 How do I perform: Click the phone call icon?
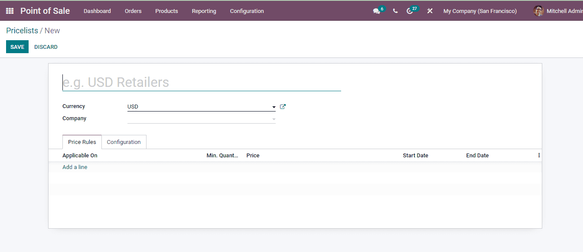tap(395, 11)
